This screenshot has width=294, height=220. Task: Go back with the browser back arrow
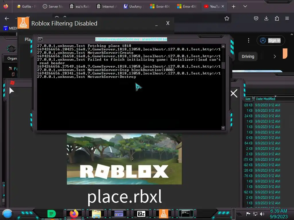point(7,19)
